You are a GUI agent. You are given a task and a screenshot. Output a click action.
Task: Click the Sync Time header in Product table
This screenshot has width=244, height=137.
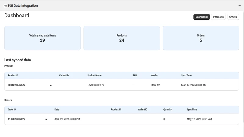186,75
